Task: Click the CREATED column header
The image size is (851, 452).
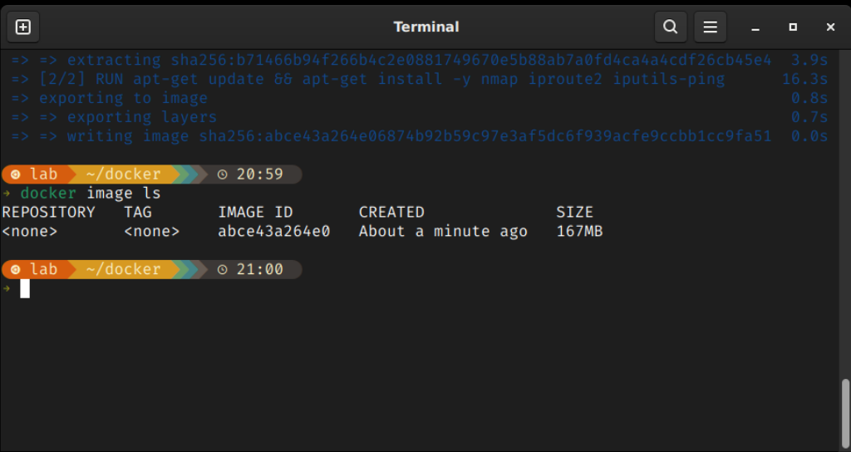Action: click(x=391, y=212)
